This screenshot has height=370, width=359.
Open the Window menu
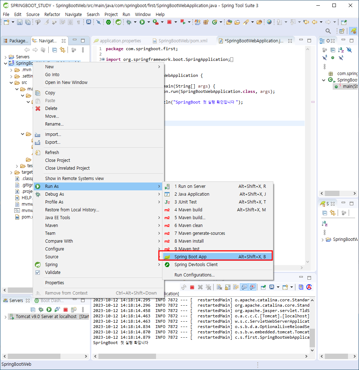point(143,14)
